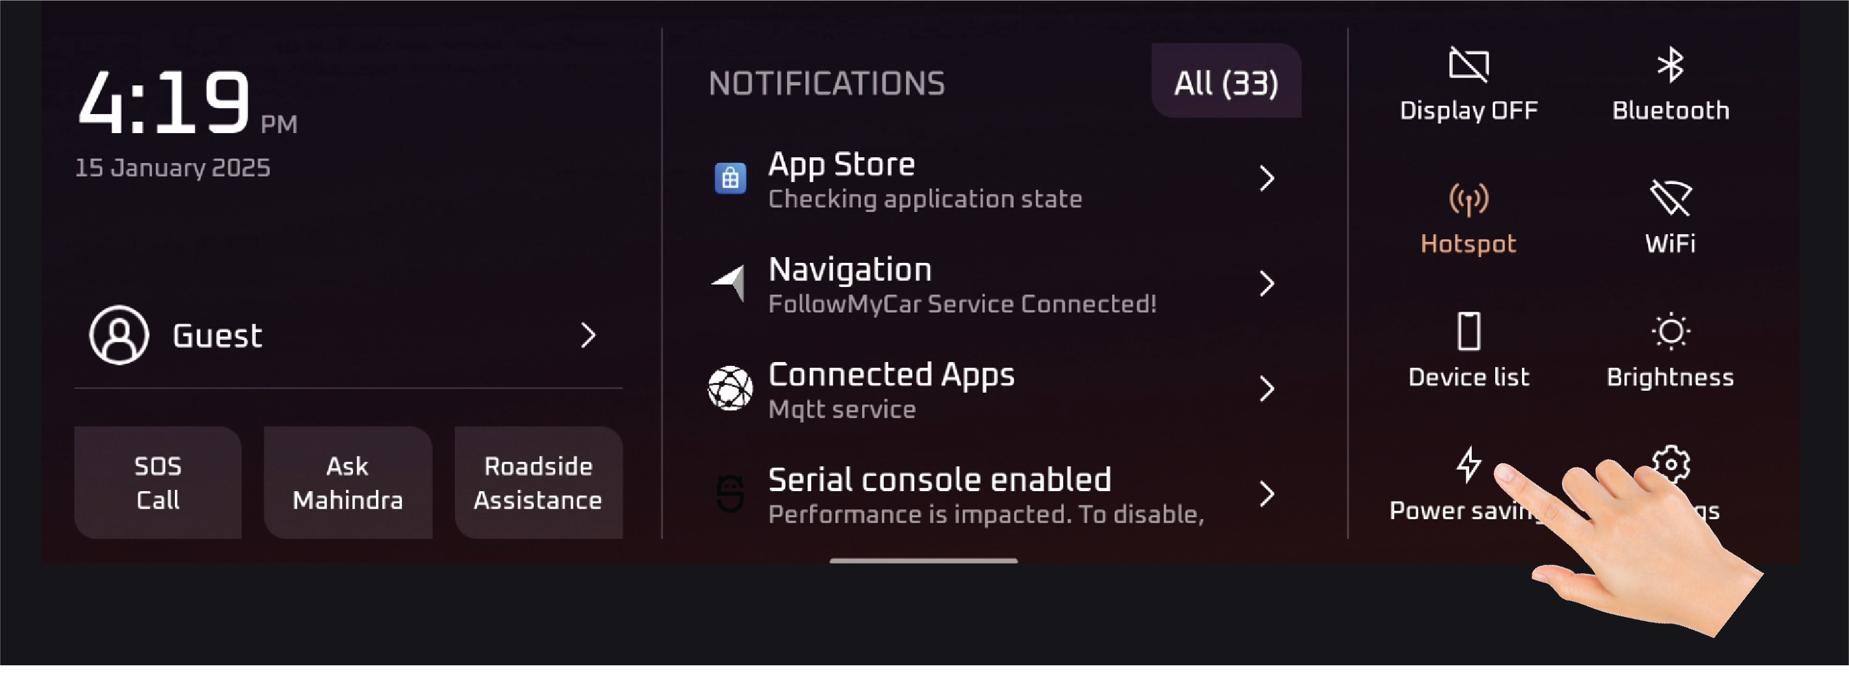This screenshot has height=694, width=1849.
Task: Open the Device list icon
Action: click(x=1468, y=331)
